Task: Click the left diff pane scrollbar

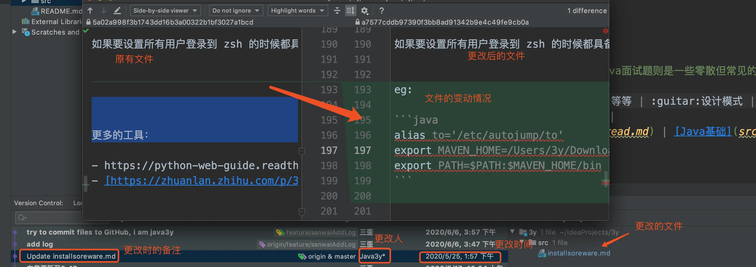Action: tap(85, 184)
